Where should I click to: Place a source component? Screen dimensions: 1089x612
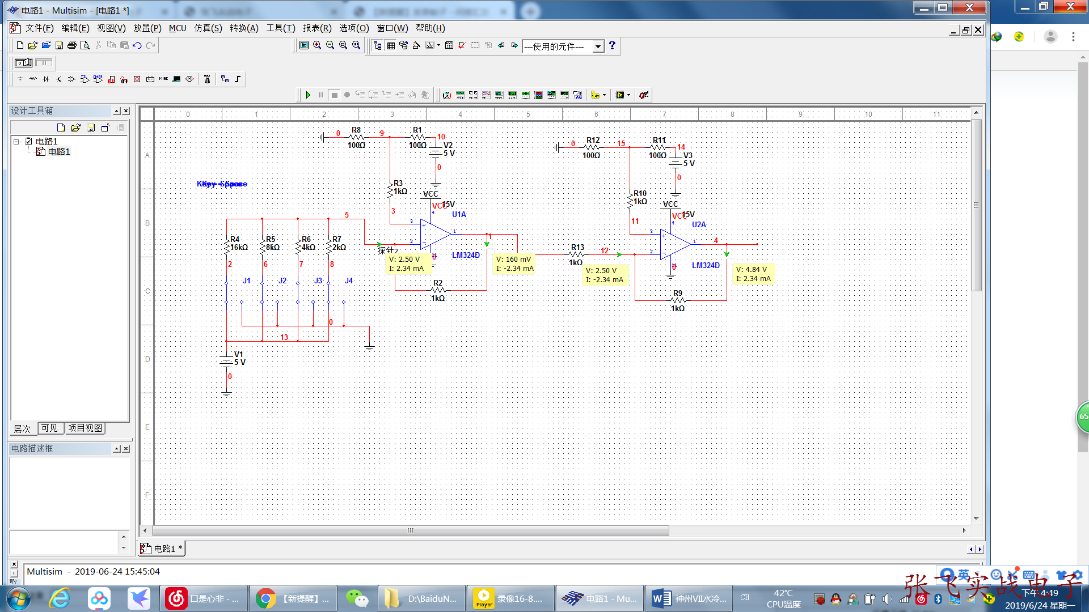point(20,79)
